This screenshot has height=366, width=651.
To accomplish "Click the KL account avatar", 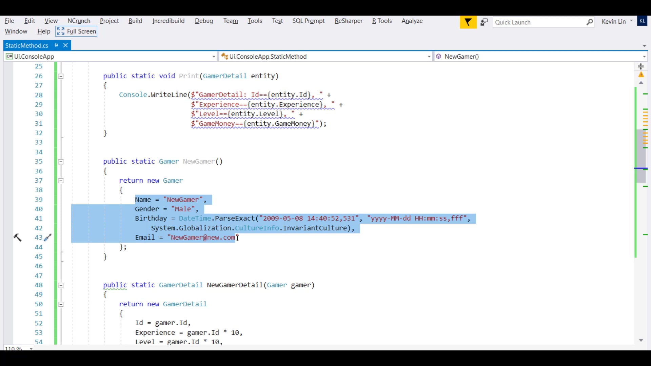I will [x=642, y=21].
